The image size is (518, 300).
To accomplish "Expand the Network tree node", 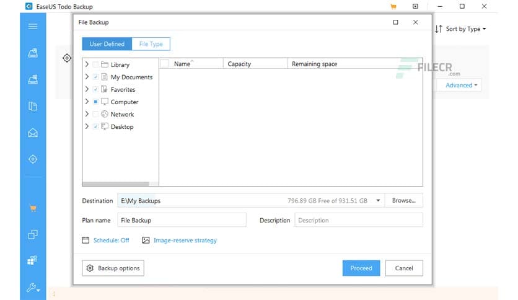I will point(87,114).
